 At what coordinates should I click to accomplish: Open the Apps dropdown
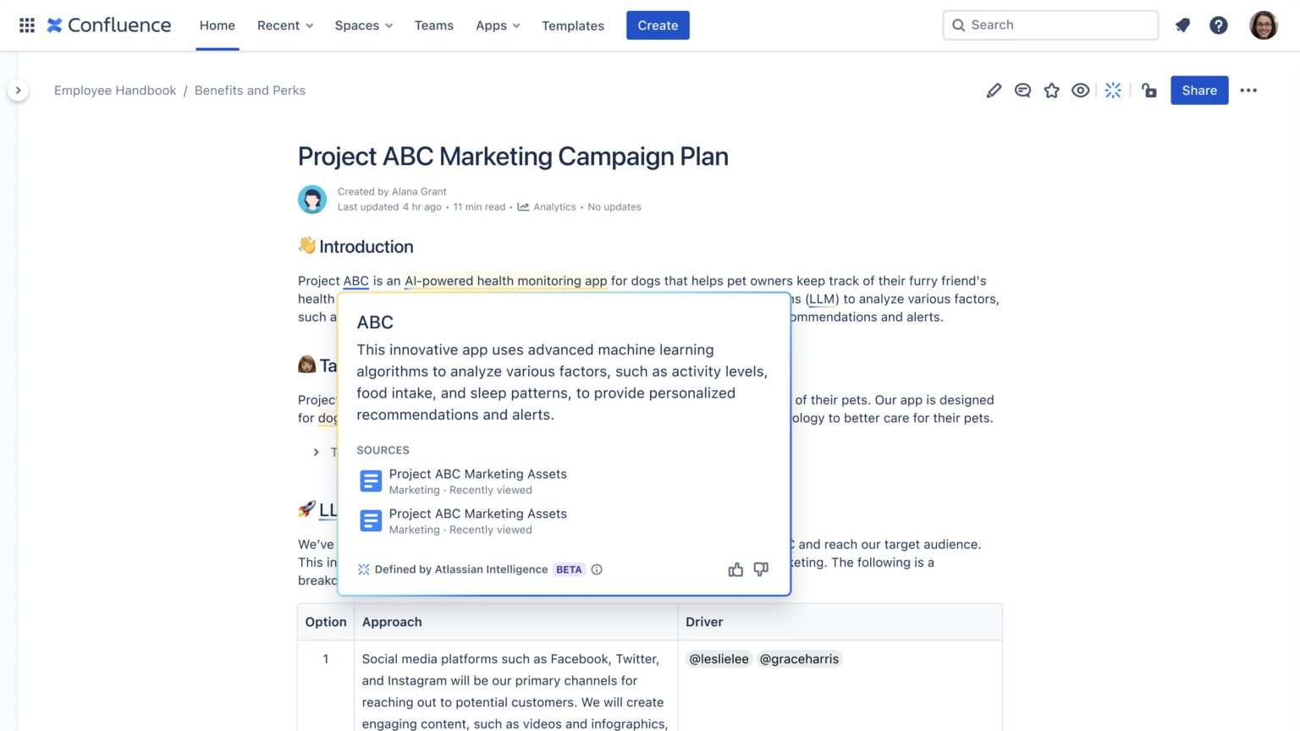(x=497, y=25)
